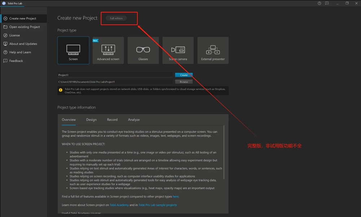Switch to the Overview tab

point(69,120)
